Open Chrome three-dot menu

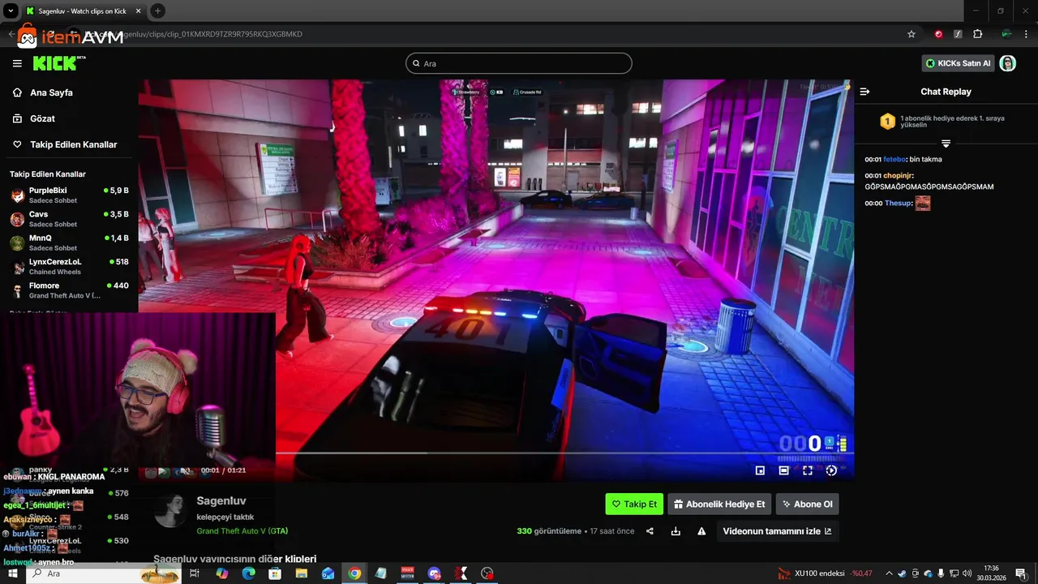pyautogui.click(x=1026, y=34)
